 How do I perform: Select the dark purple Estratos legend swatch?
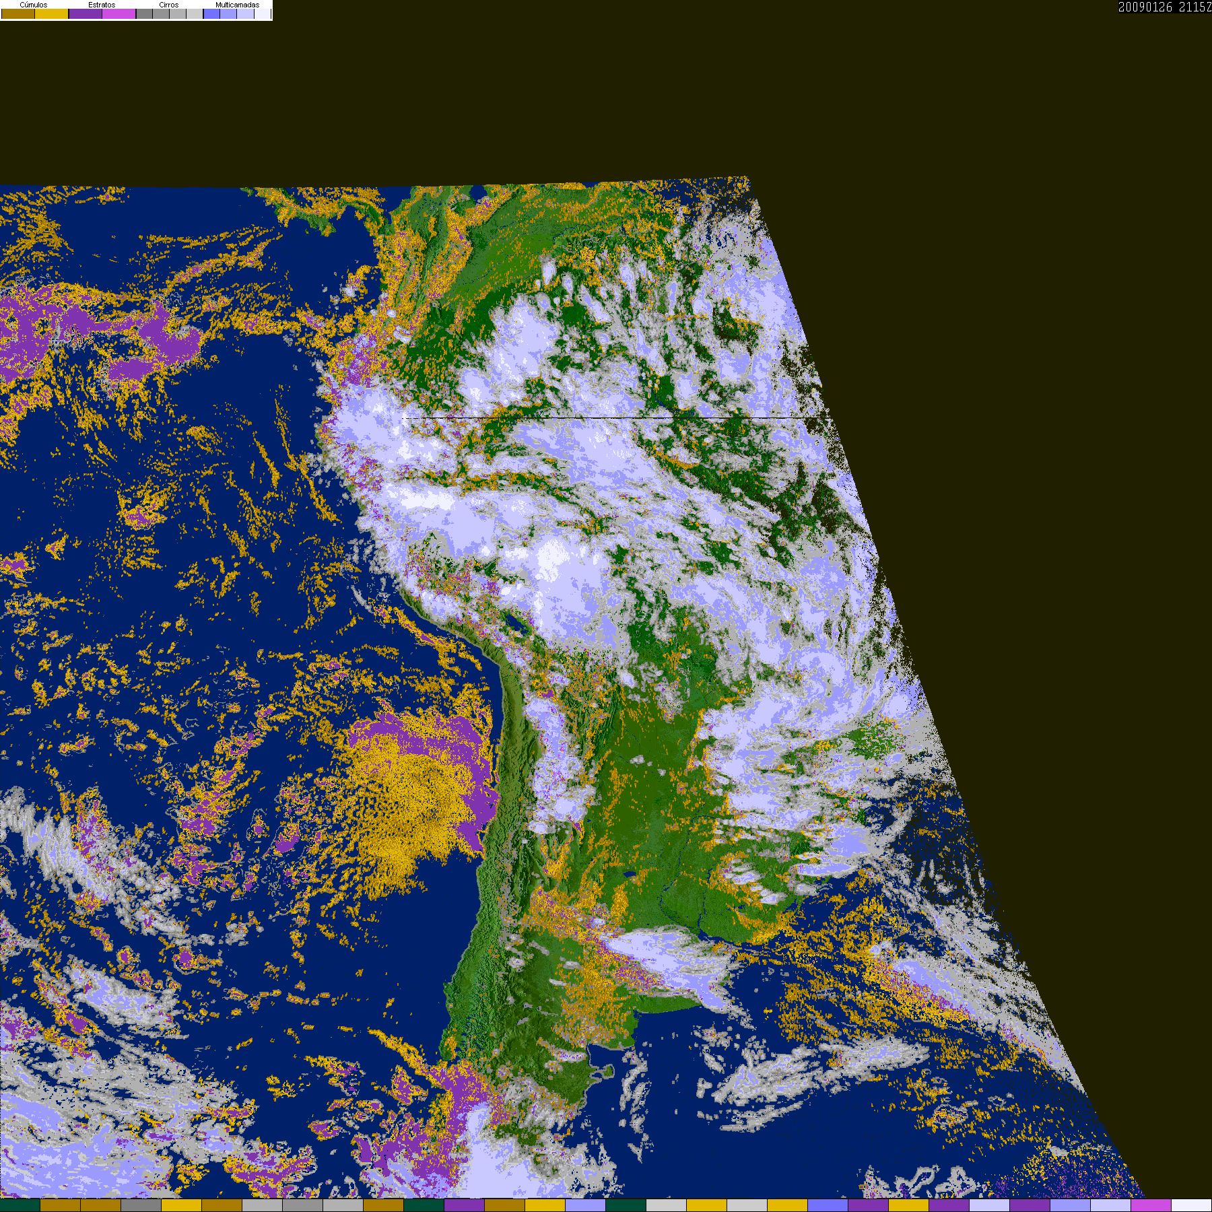coord(86,13)
